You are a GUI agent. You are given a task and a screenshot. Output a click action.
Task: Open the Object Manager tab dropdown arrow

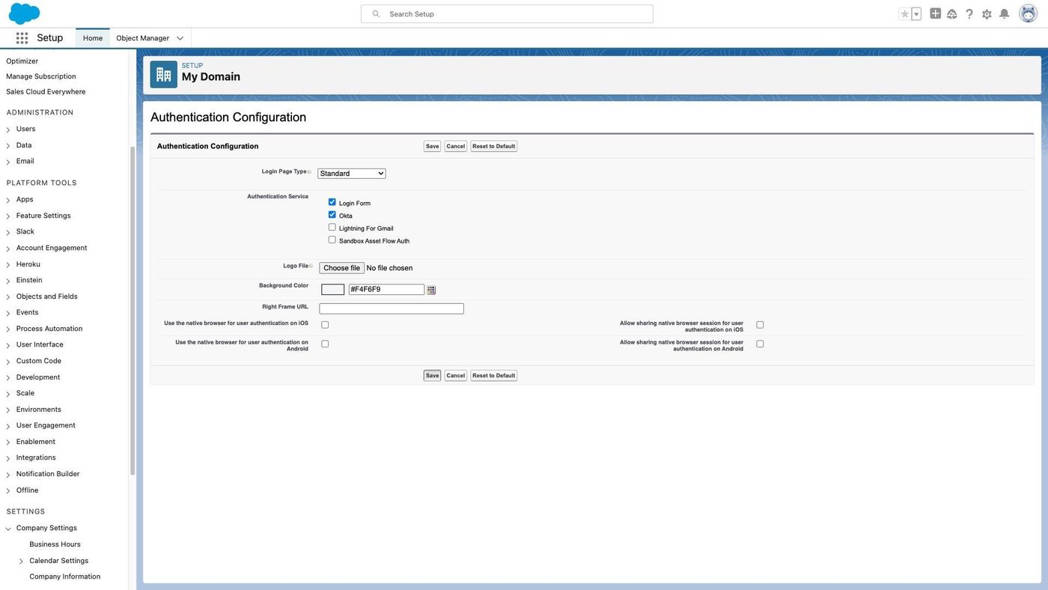180,38
